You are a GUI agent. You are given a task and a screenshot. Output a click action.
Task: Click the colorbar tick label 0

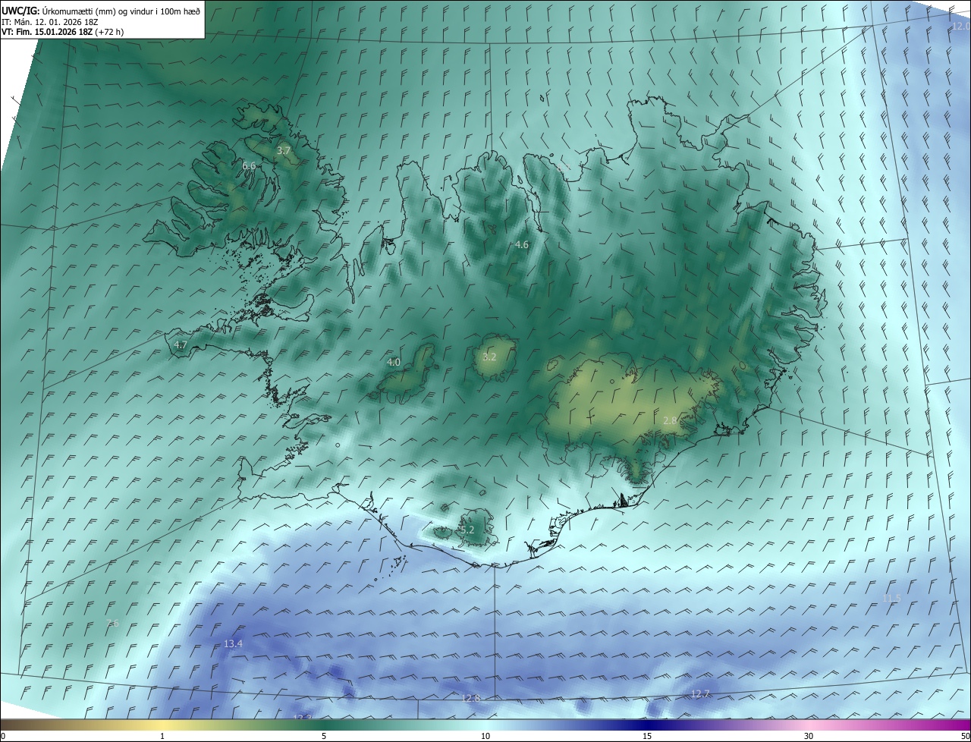pos(3,737)
